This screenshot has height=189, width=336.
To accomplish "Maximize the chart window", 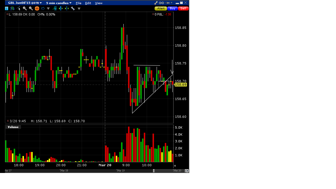I will (x=181, y=3).
